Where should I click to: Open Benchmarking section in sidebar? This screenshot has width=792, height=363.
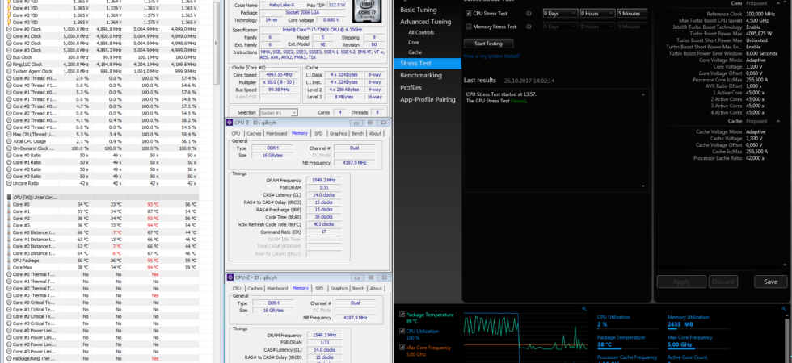point(421,75)
